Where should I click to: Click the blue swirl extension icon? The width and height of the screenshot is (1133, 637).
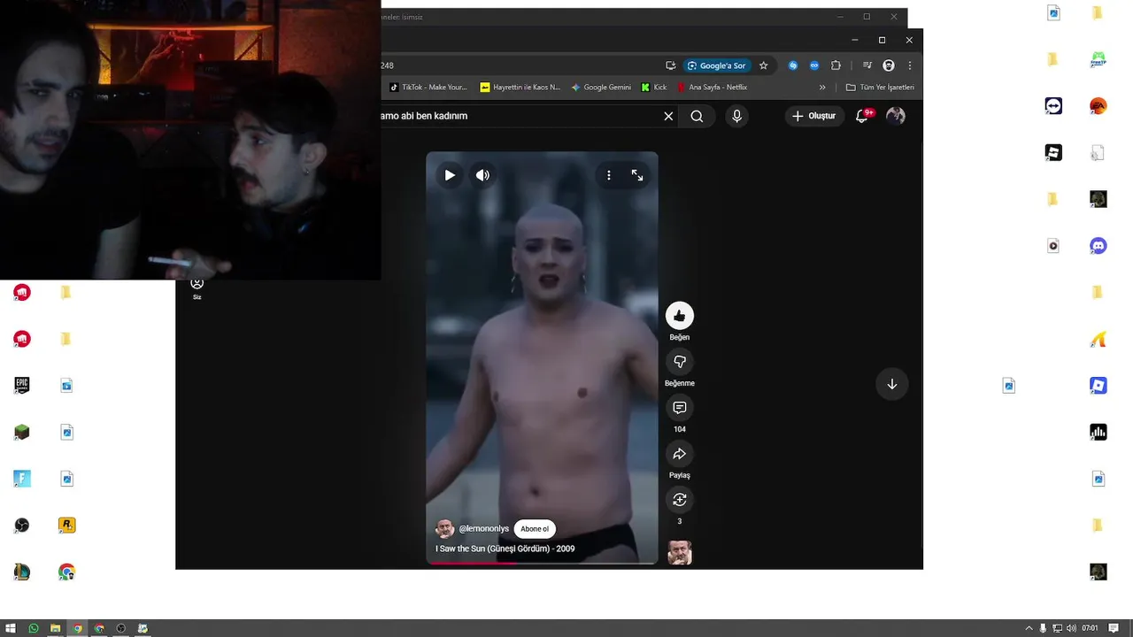click(793, 65)
